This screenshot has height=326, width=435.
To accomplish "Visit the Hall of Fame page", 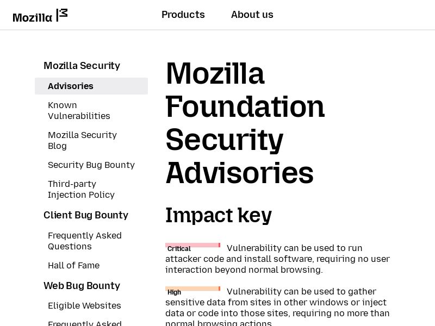I will (73, 265).
